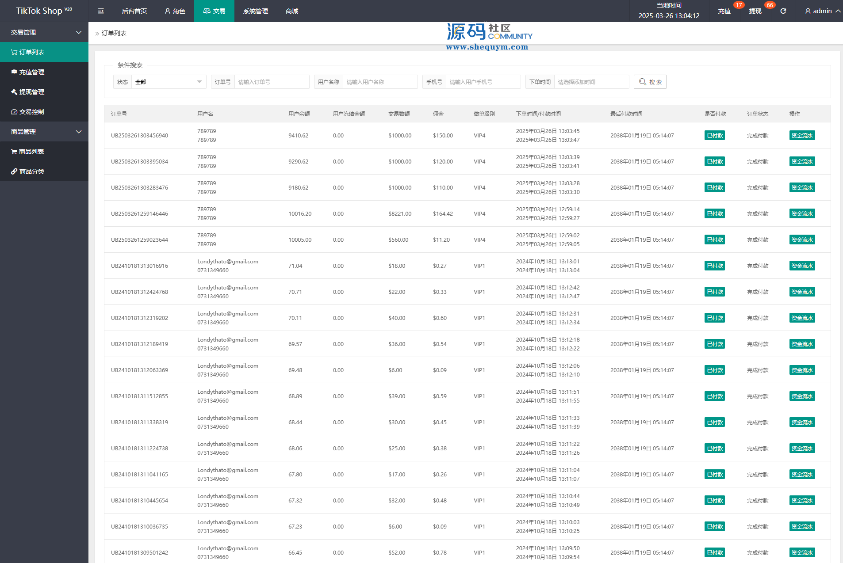Open the 充值 notifications with badge 17

click(724, 11)
